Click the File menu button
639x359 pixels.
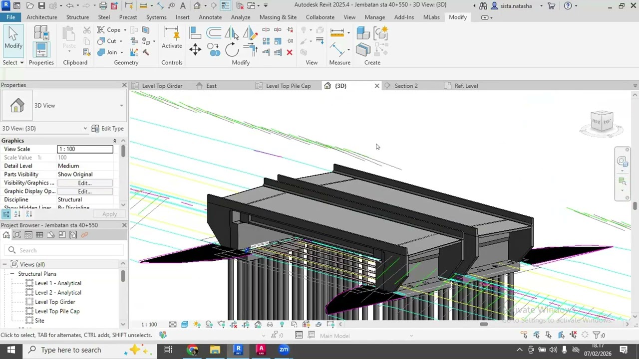click(10, 17)
